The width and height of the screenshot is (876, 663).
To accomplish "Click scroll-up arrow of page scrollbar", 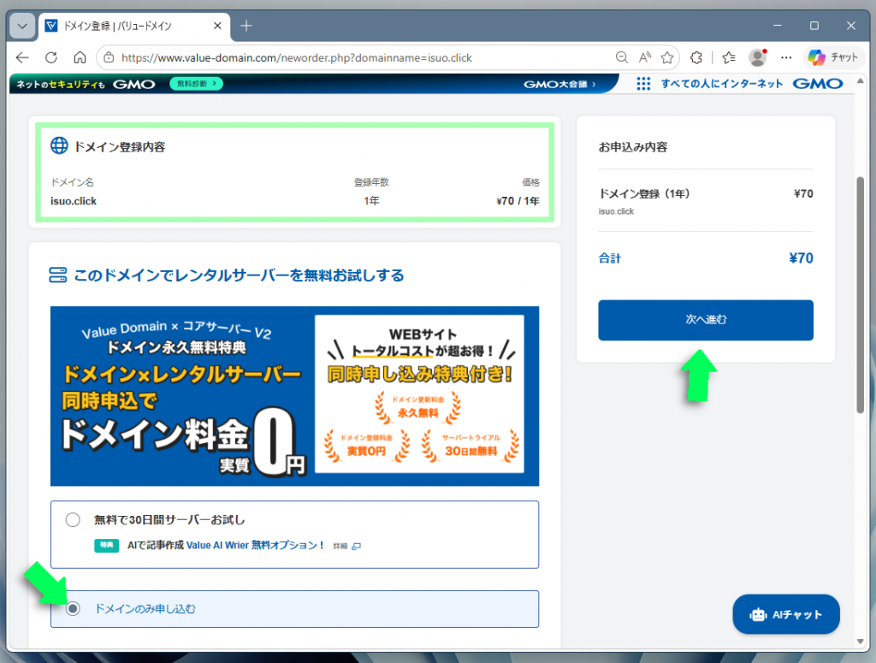I will click(861, 81).
